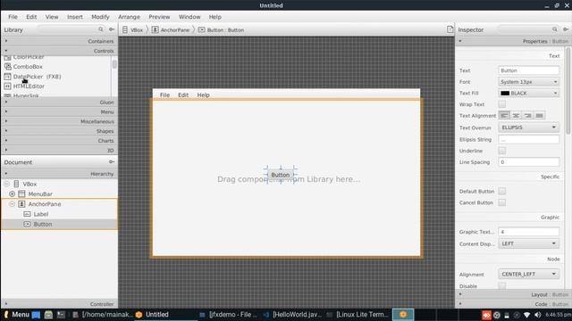Open the Text Fill BLACK color picker
Screen dimensions: 572x321
click(x=528, y=93)
